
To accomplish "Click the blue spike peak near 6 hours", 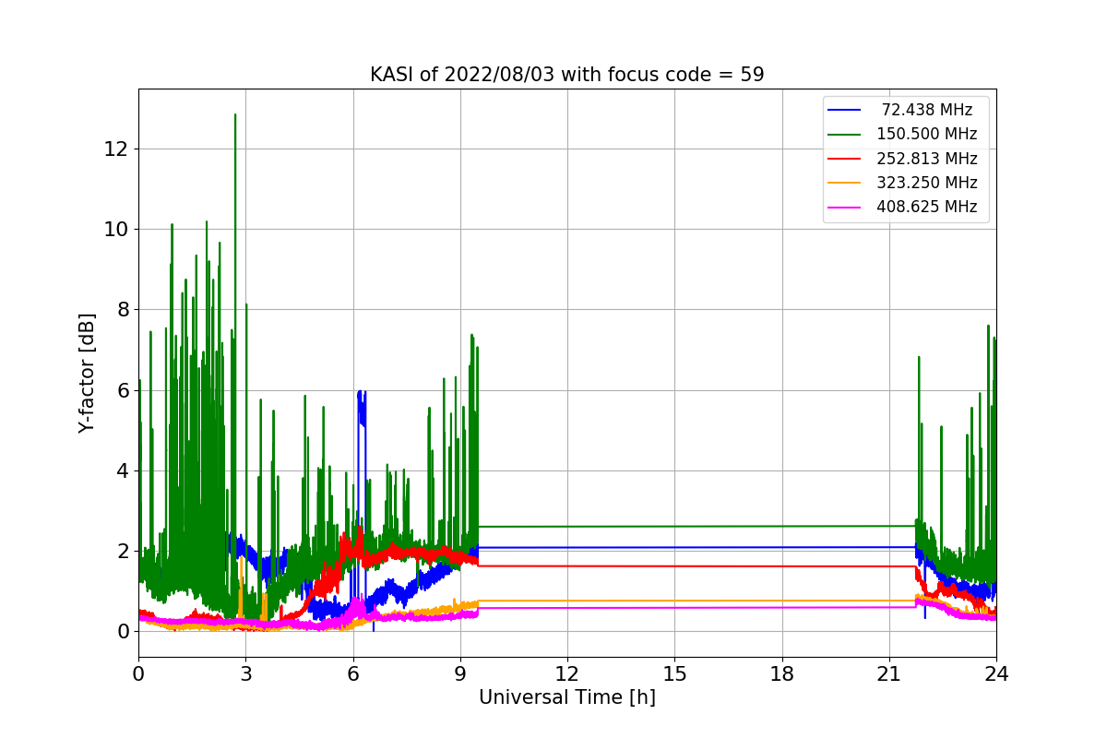I will tap(361, 394).
